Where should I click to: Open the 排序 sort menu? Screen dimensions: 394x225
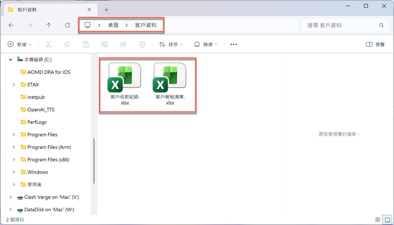point(171,44)
